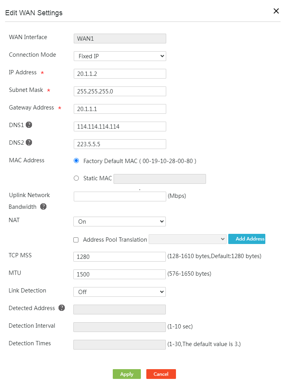Enable Address Pool Translation checkbox
The width and height of the screenshot is (286, 384).
(x=76, y=240)
